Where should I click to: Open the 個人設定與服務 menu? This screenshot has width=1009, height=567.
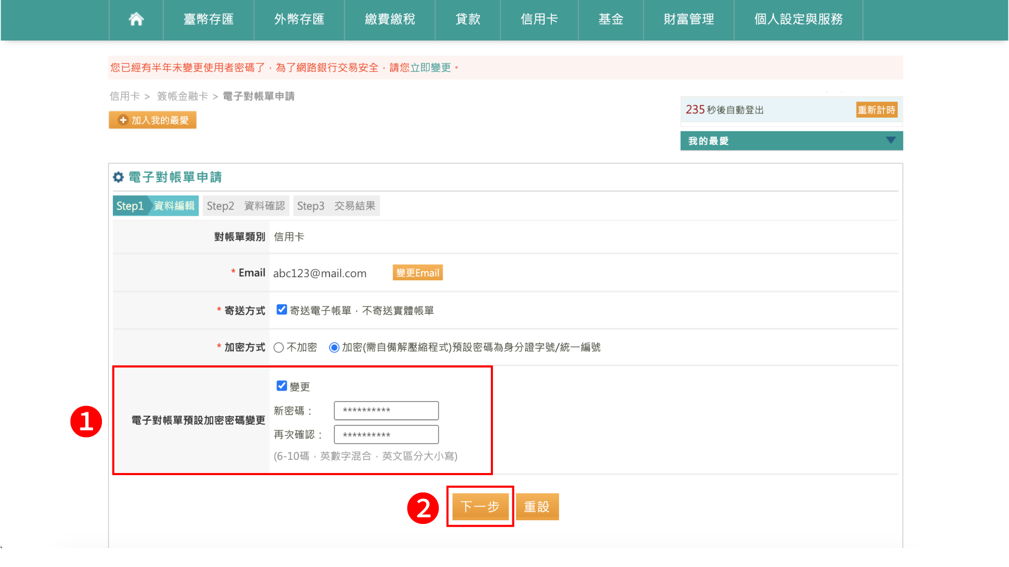(x=798, y=19)
